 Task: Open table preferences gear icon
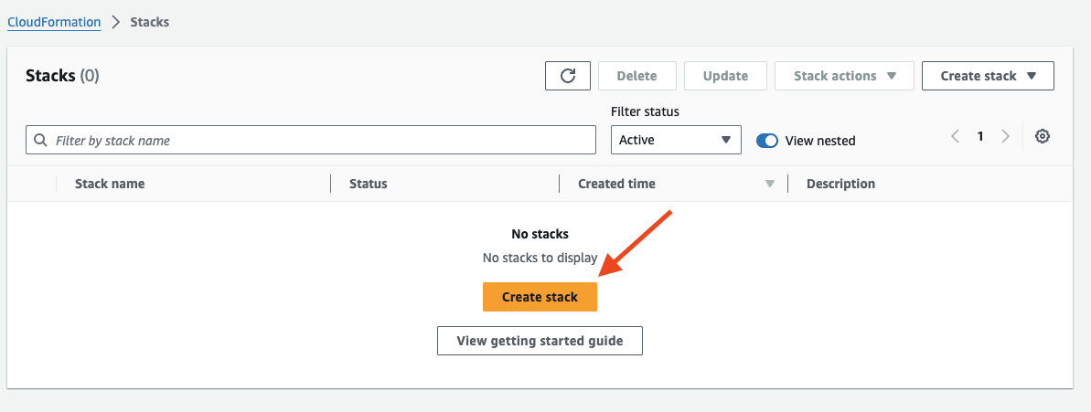point(1042,137)
